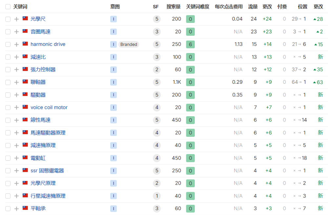Click the plus icon beside 光學尺
Image resolution: width=328 pixels, height=215 pixels.
(x=16, y=19)
